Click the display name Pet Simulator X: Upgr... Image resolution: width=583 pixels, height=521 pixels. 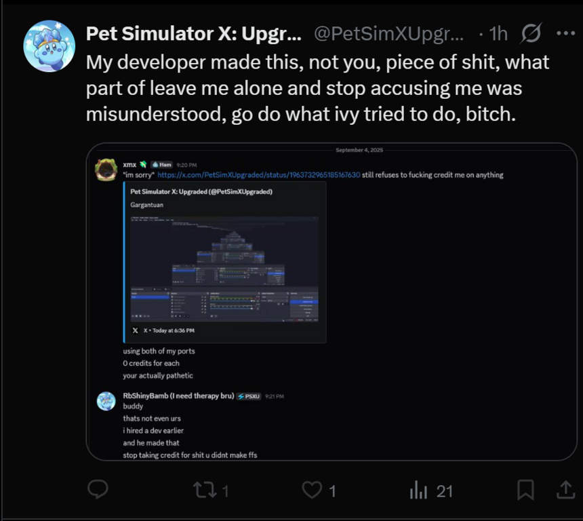[192, 33]
